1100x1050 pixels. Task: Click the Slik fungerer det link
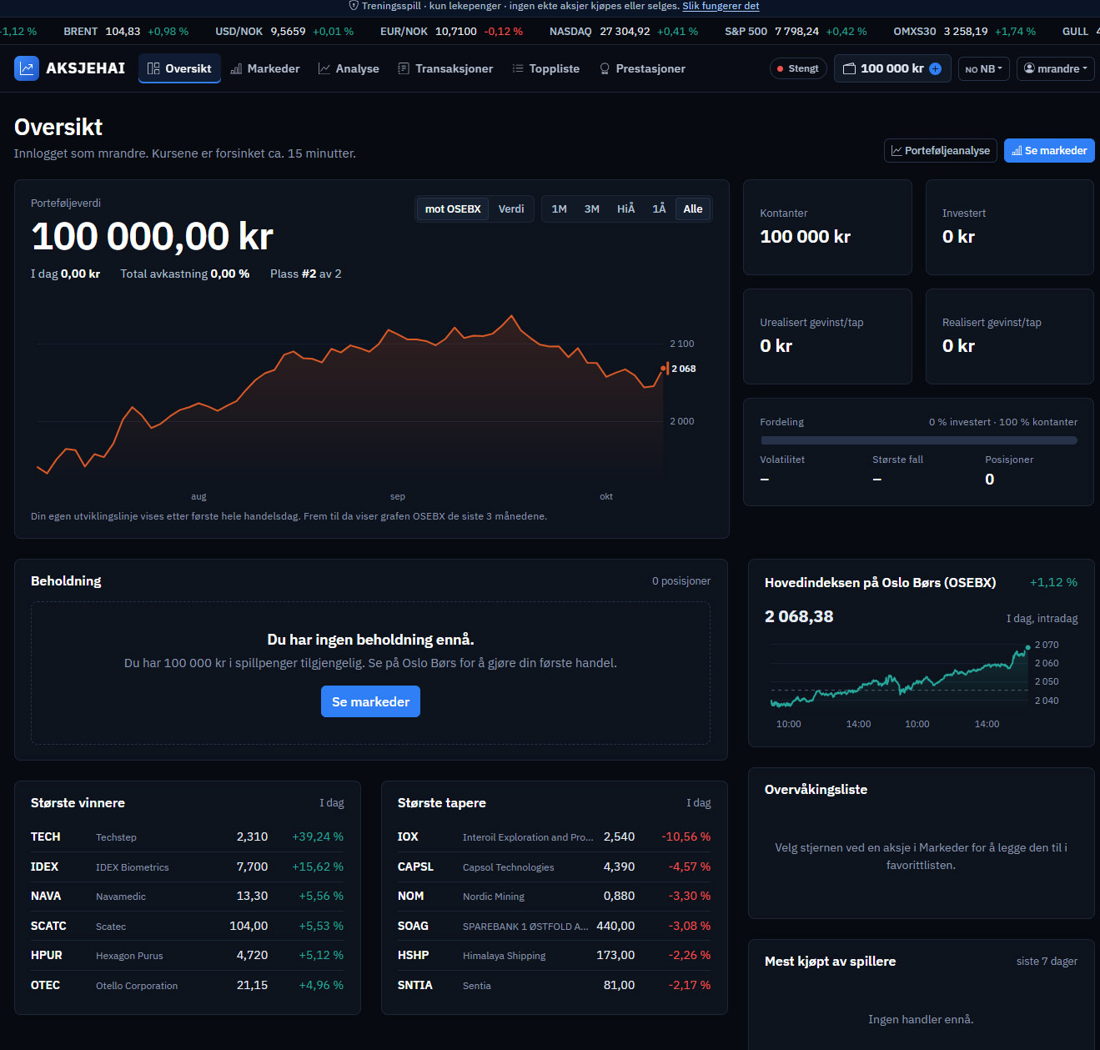point(721,6)
